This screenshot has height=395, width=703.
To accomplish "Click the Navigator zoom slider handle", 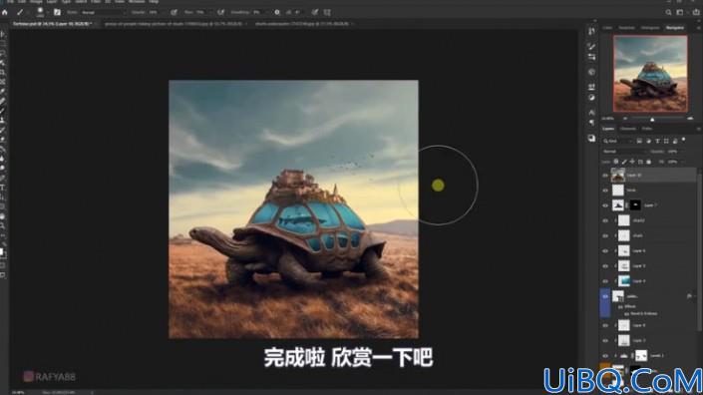I will [652, 120].
